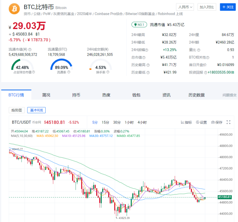Viewport: 238px width, 222px height.
Task: Select the 1小时 interval
Action: [x=129, y=122]
